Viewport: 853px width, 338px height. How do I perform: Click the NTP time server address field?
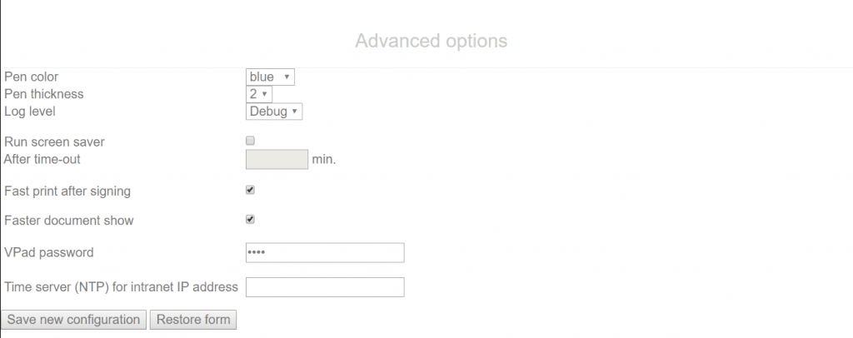click(325, 287)
